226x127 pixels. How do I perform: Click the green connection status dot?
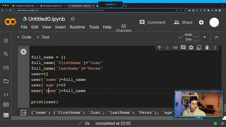coord(215,123)
